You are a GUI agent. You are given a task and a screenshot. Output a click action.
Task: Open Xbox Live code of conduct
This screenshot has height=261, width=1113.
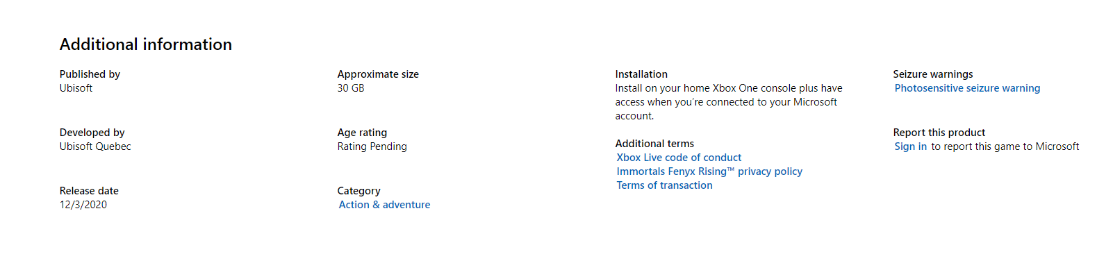[x=679, y=158]
